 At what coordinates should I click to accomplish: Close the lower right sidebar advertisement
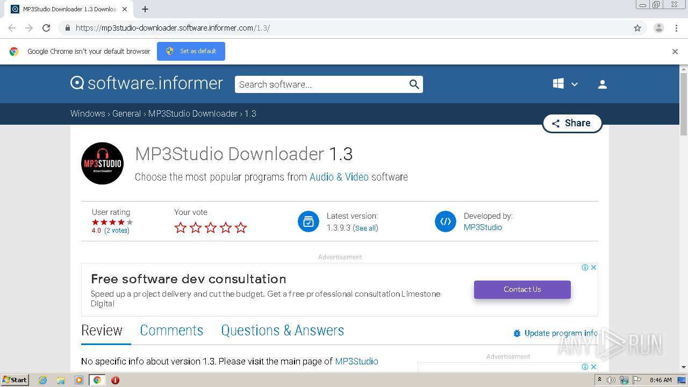pyautogui.click(x=593, y=367)
